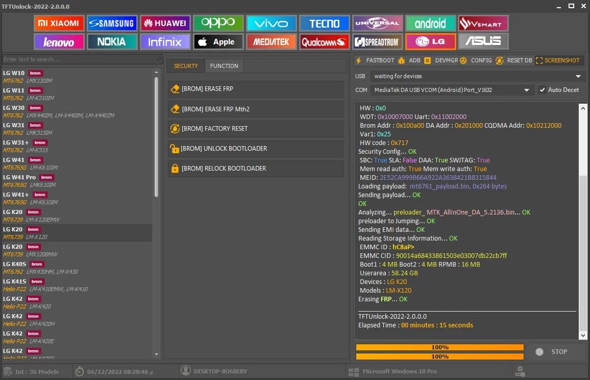Click the search magnifier icon

coord(159,59)
